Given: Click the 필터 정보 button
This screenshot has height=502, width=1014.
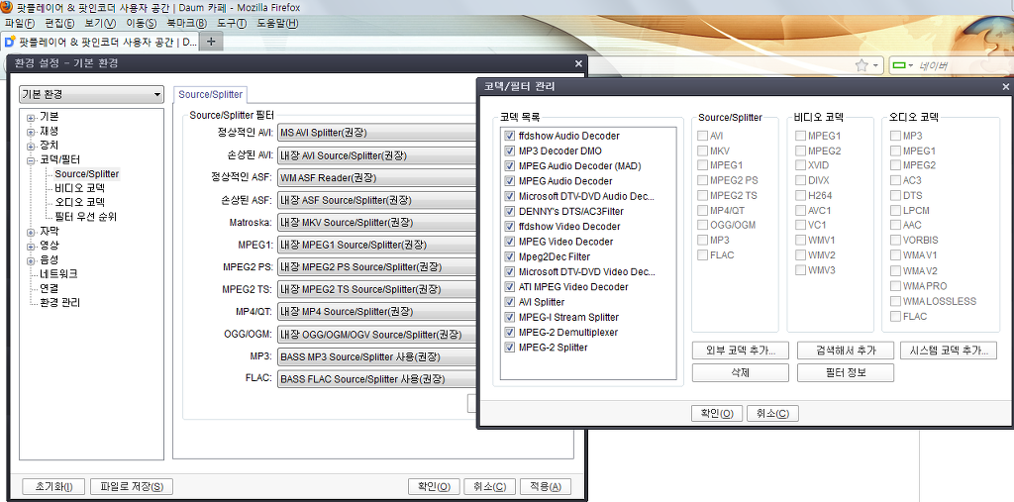Looking at the screenshot, I should (x=845, y=373).
